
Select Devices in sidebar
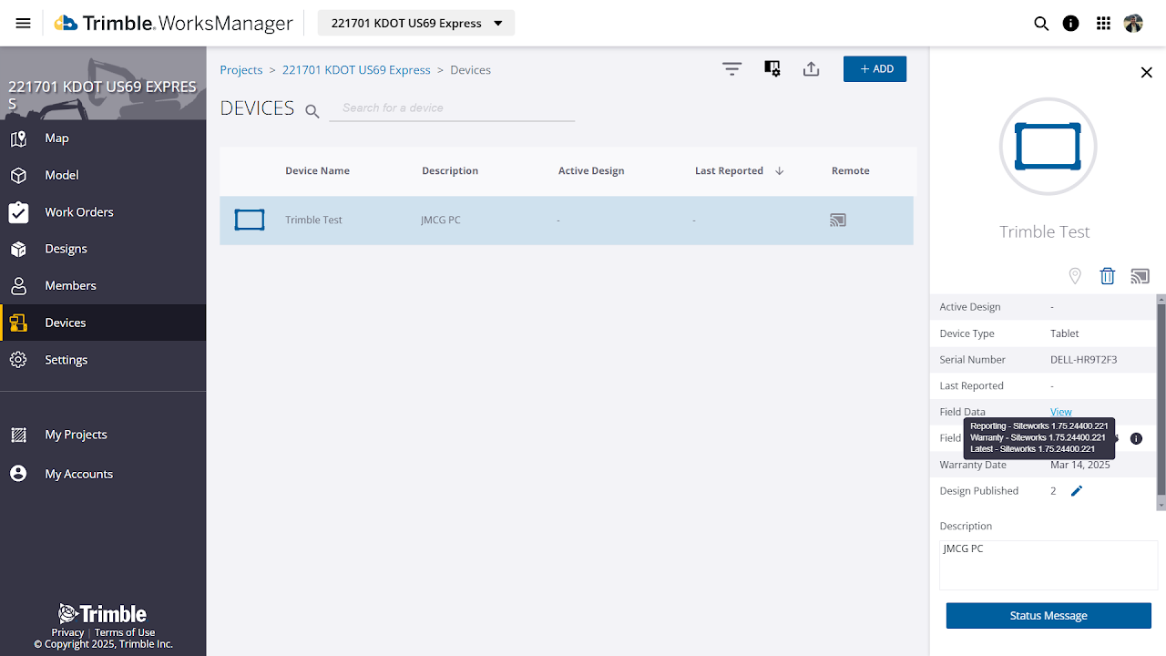pyautogui.click(x=103, y=323)
